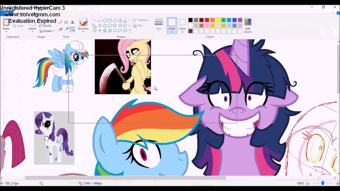Click the vertical scrollbar thumb
The image size is (340, 191).
pyautogui.click(x=338, y=69)
